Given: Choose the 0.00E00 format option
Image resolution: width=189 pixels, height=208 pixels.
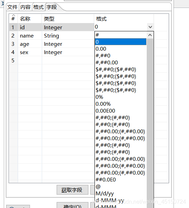Looking at the screenshot, I should tap(121, 111).
